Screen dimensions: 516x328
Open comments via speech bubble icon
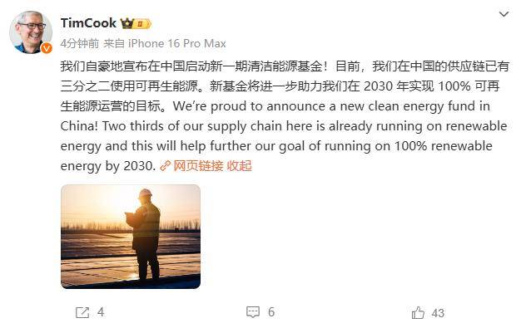[253, 312]
